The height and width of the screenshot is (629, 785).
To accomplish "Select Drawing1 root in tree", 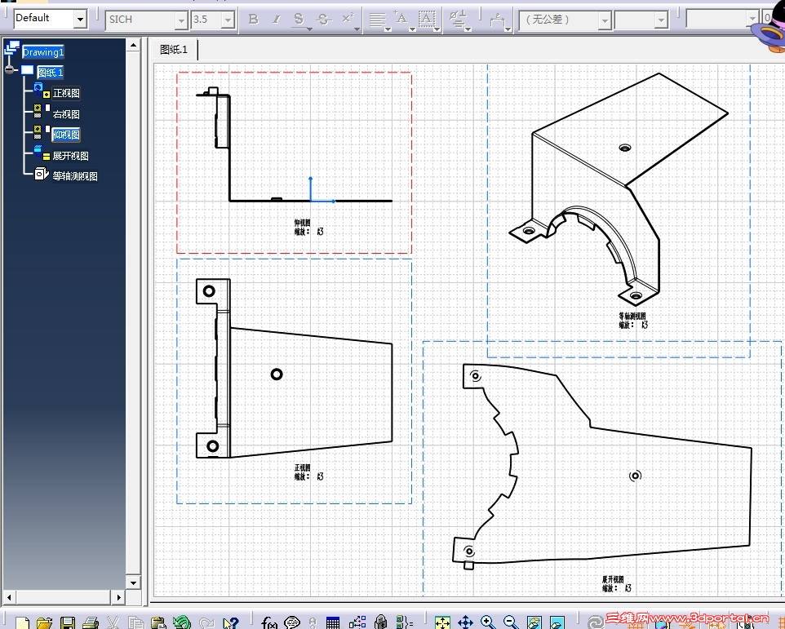I will pyautogui.click(x=43, y=51).
